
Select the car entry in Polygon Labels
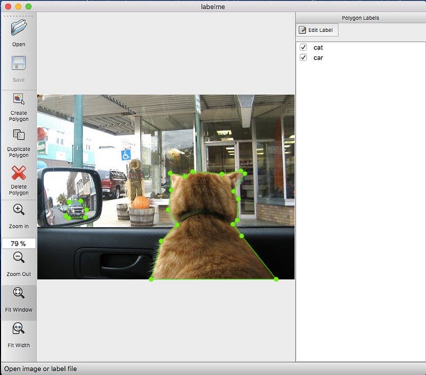click(x=318, y=58)
